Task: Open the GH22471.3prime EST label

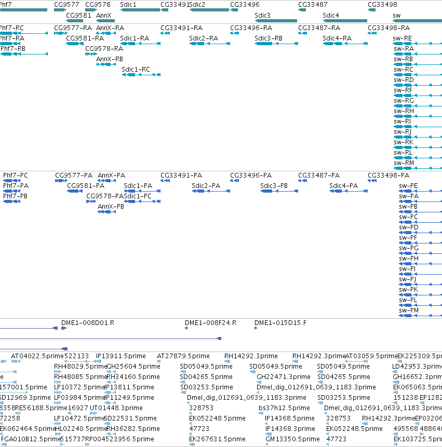Action: (284, 377)
